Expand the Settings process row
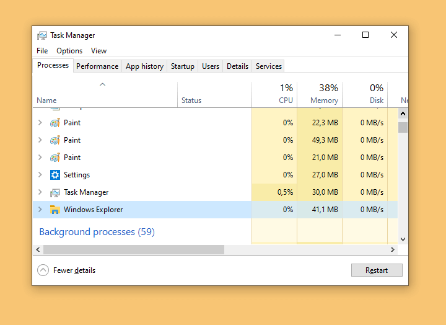This screenshot has height=325, width=446. coord(40,175)
